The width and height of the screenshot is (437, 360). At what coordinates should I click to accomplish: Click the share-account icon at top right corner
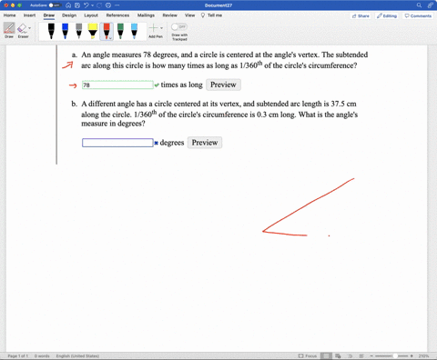tap(430, 5)
